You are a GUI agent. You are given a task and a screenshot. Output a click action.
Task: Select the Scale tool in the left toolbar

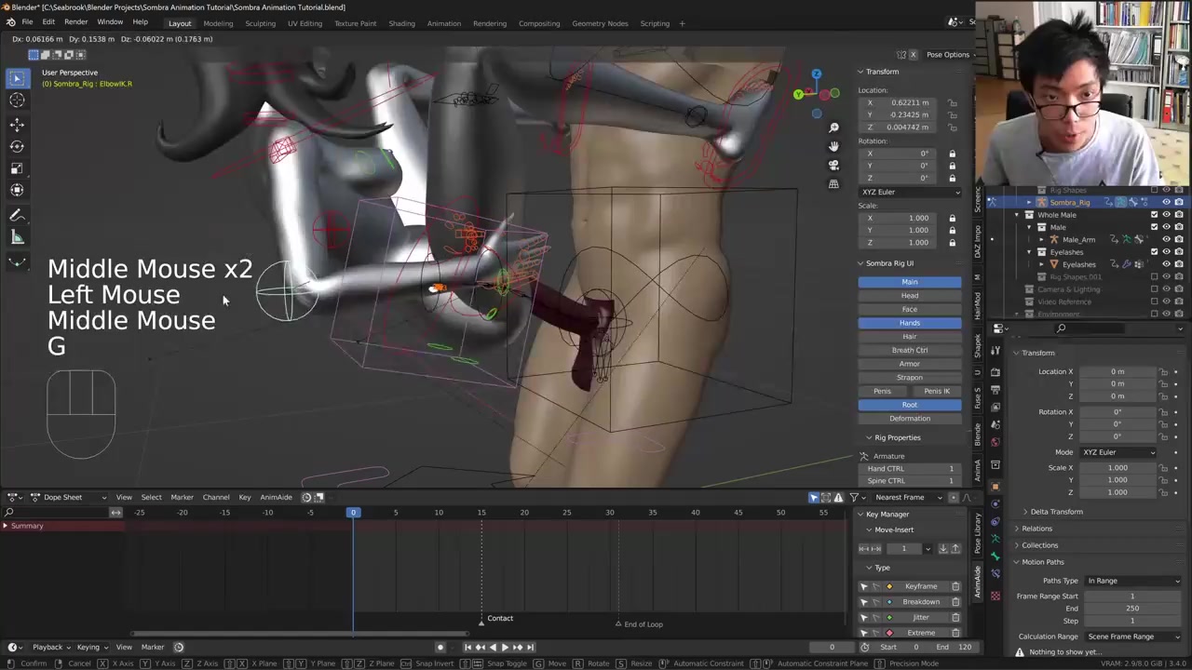pyautogui.click(x=17, y=168)
